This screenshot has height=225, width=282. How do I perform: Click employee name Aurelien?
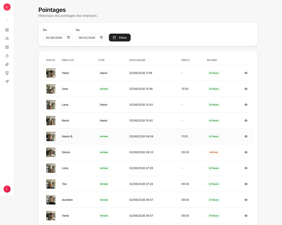point(67,200)
